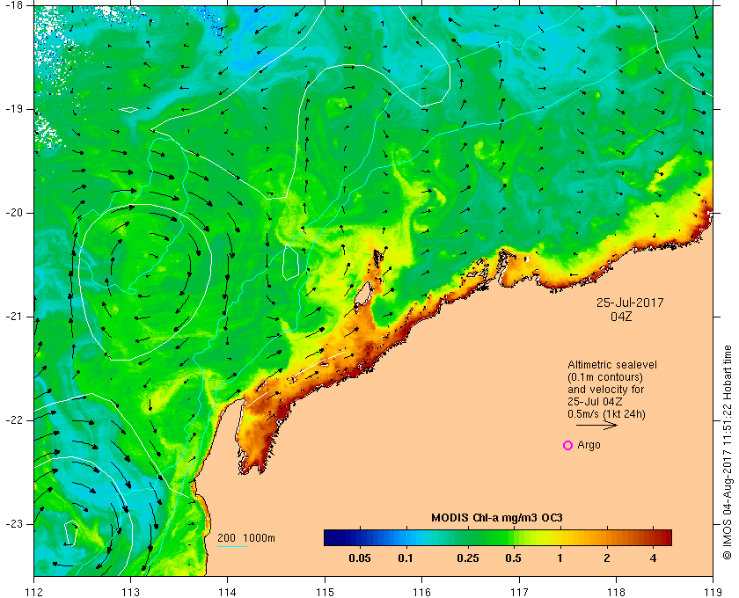This screenshot has width=739, height=598.
Task: Click the date label 25-Jul-2017
Action: tap(630, 303)
